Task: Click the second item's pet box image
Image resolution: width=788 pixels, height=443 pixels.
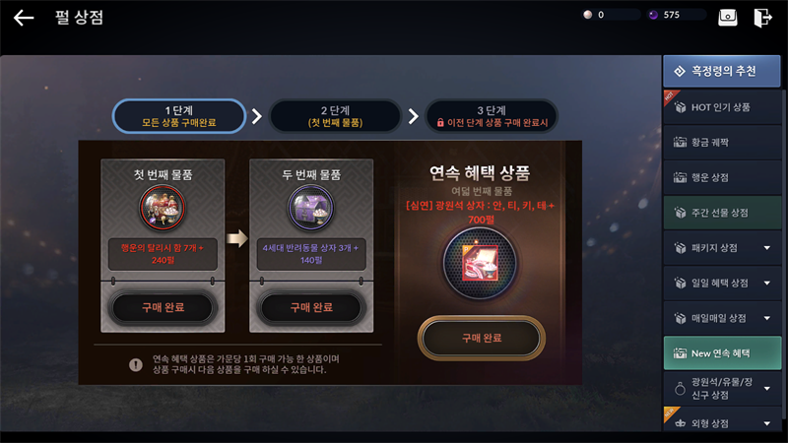Action: tap(311, 208)
